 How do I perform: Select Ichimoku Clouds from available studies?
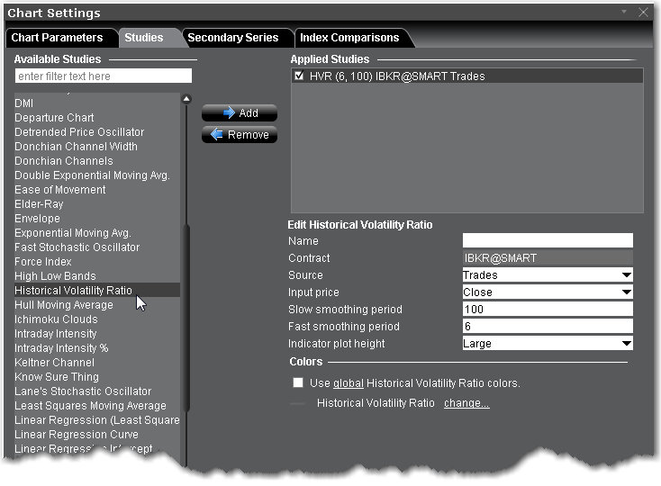[x=56, y=319]
